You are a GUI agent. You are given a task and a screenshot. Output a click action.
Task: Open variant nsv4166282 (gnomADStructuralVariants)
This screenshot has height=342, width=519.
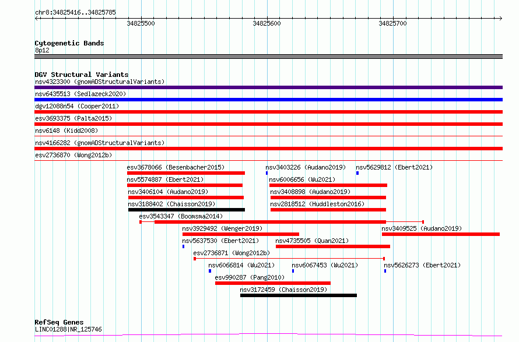pos(100,143)
